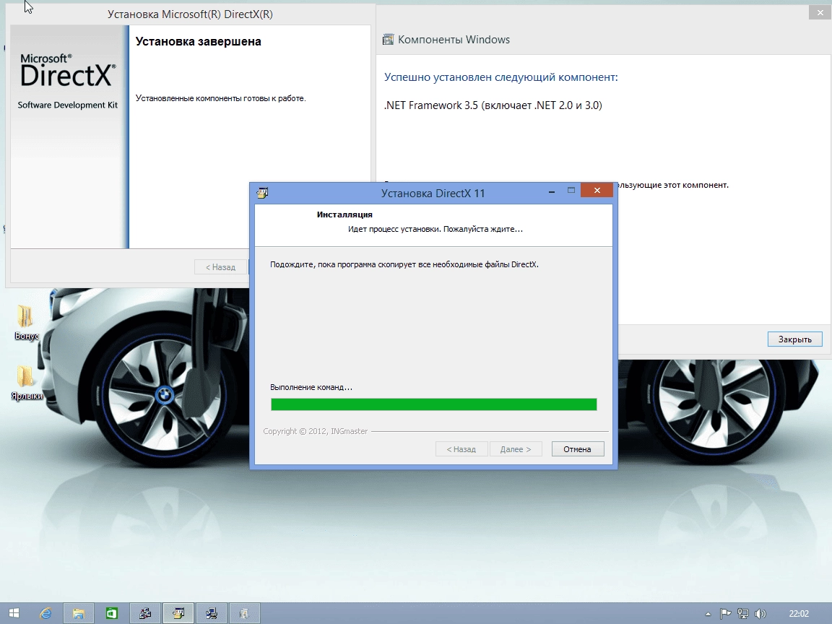Viewport: 832px width, 624px height.
Task: Open the network tray icon
Action: pos(743,614)
